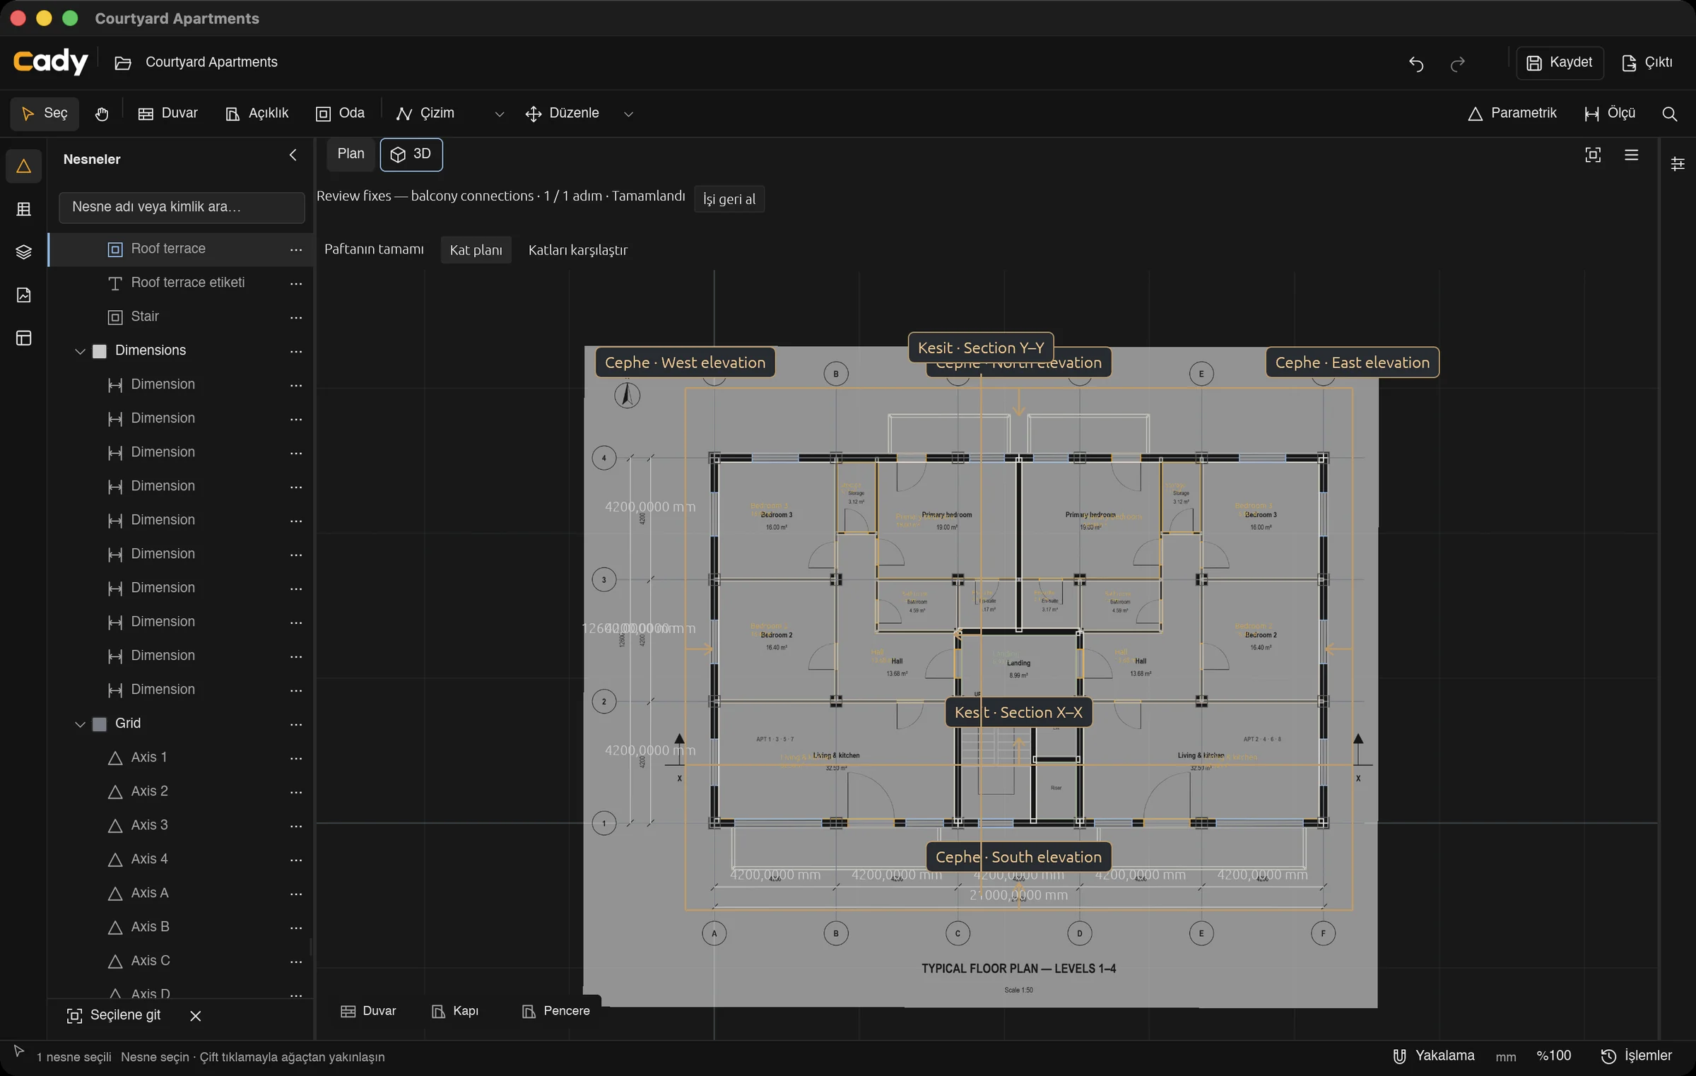Viewport: 1696px width, 1076px height.
Task: Click the Kesit · Section X–X marker
Action: pos(1018,712)
